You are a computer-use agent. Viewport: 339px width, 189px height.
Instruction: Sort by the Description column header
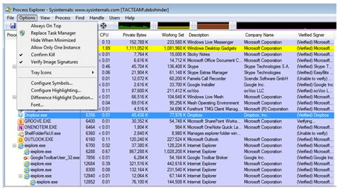[x=199, y=35]
